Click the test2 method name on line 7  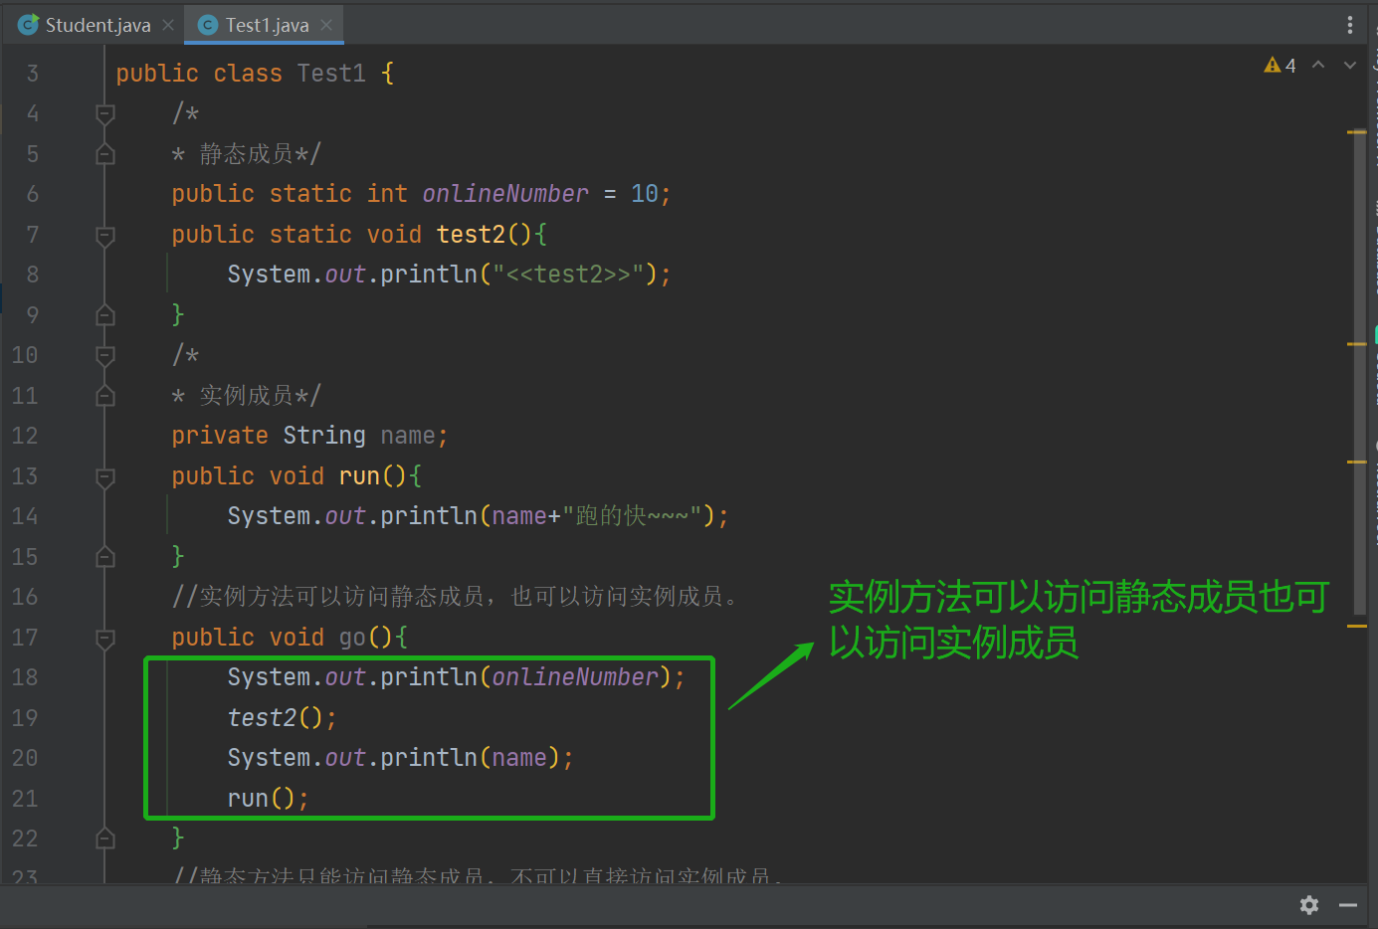tap(471, 235)
